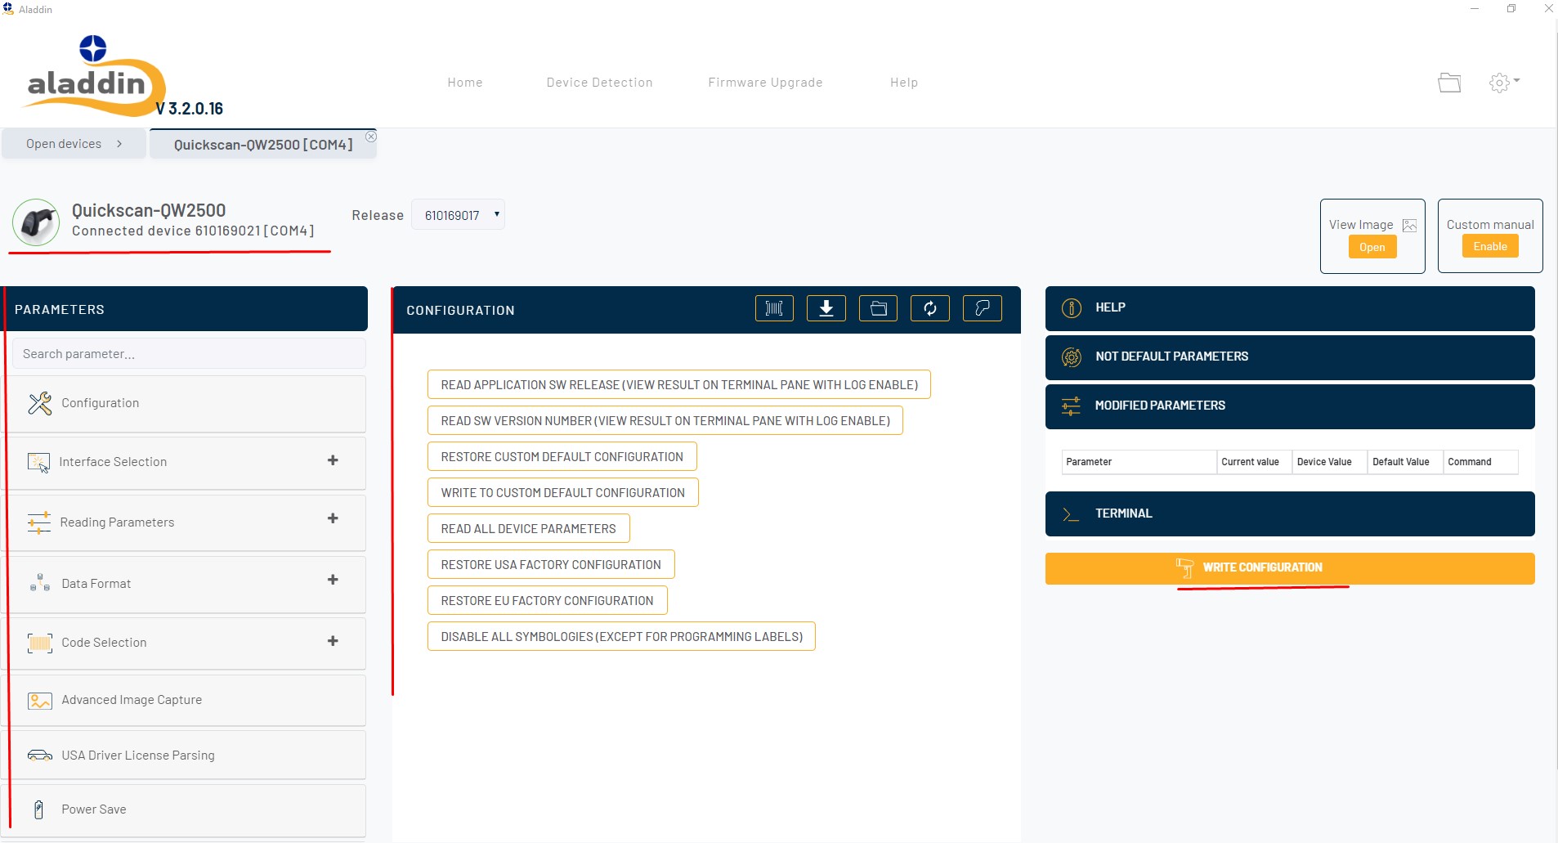Click the Quickscan scanner device image
Viewport: 1558px width, 843px height.
pos(36,222)
